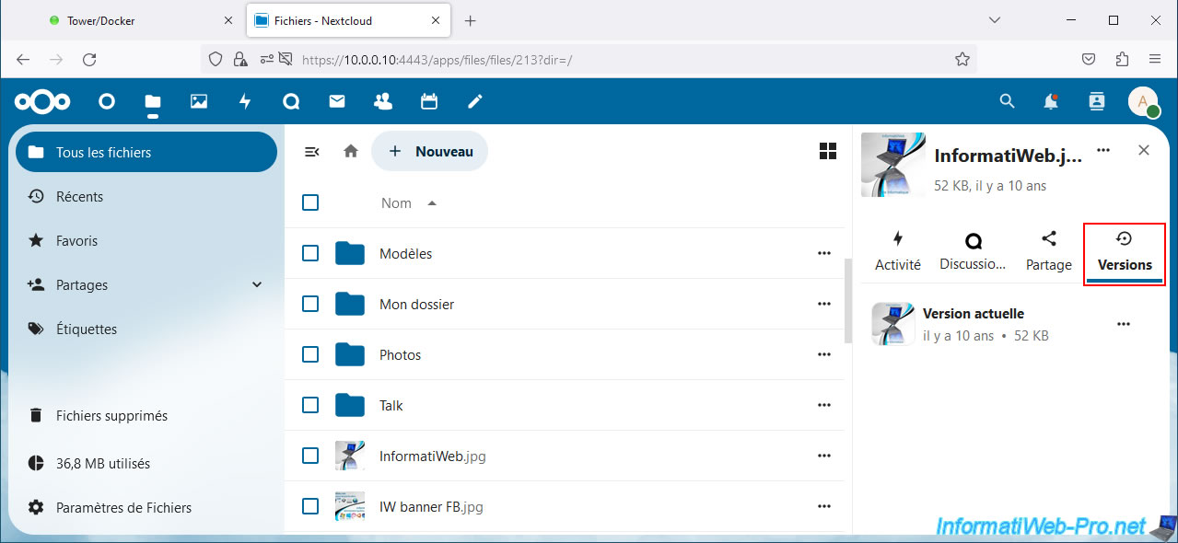Screen dimensions: 1178x543
Task: Open the three-dot menu for Photos folder
Action: pyautogui.click(x=824, y=354)
